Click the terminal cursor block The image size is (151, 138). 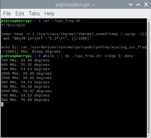click(x=2, y=104)
